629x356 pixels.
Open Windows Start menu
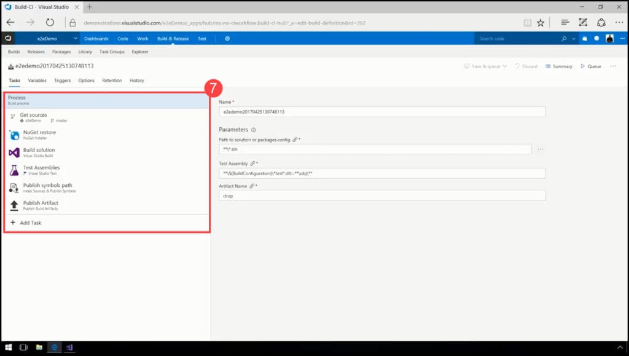coord(8,347)
